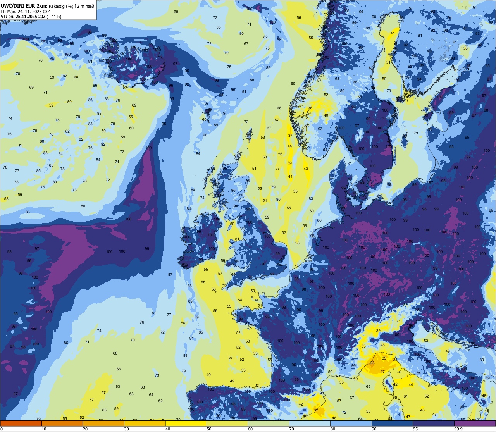Click the dark orange 0–10 legend swatch

pos(21,423)
